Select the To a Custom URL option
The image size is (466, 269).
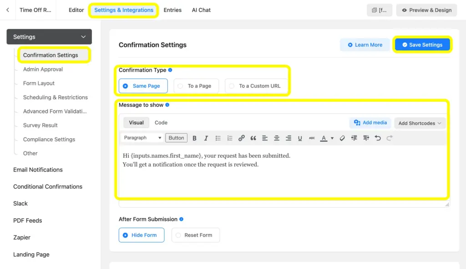(x=256, y=86)
